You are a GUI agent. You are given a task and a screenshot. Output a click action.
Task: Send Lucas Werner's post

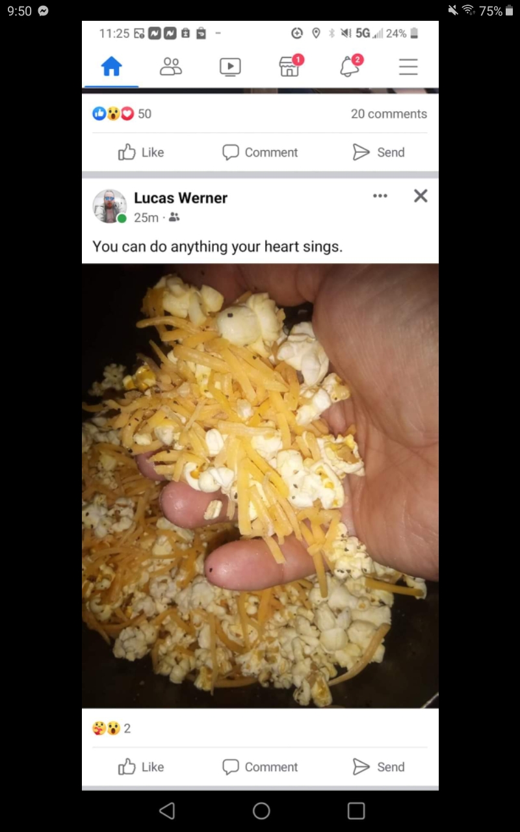378,767
